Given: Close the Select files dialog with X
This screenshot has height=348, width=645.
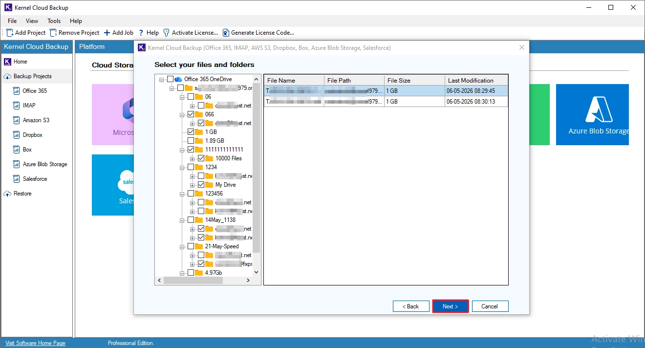Looking at the screenshot, I should pos(521,47).
